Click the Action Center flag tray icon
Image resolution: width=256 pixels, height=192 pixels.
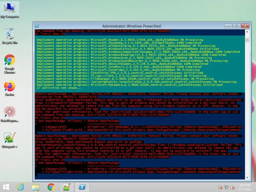click(x=220, y=187)
